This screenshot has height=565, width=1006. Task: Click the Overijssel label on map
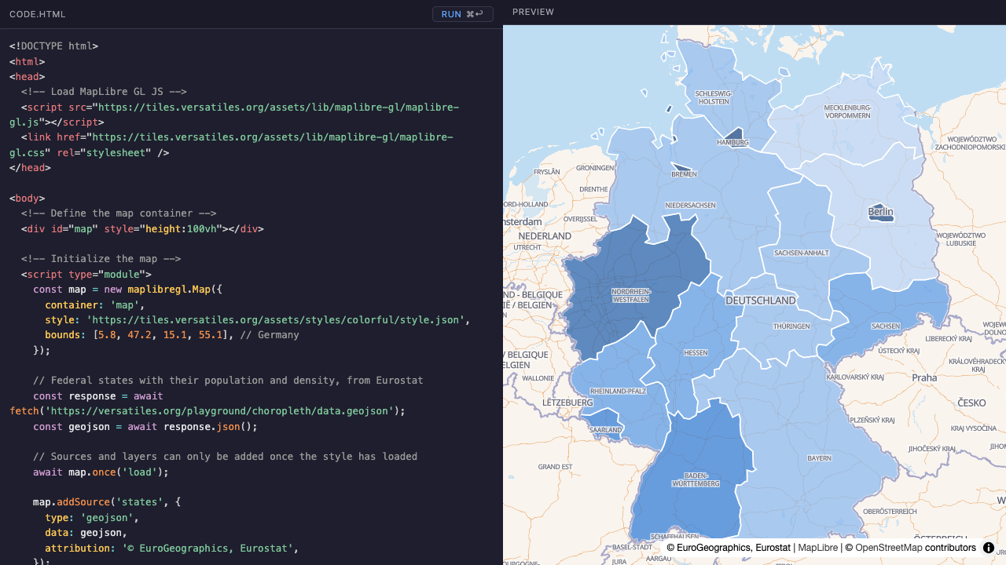click(580, 219)
